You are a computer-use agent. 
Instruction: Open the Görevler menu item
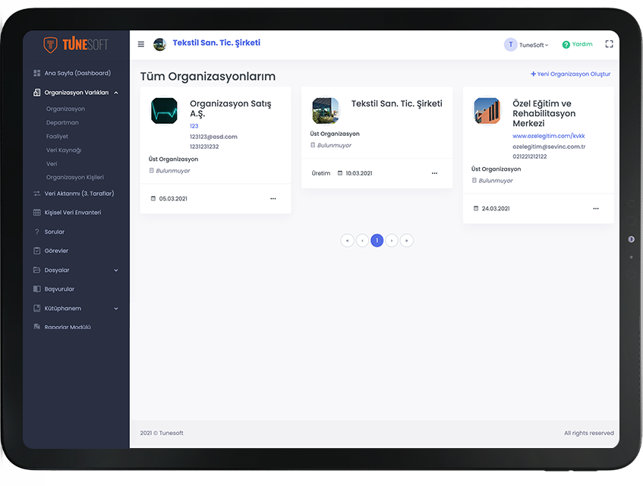click(56, 251)
